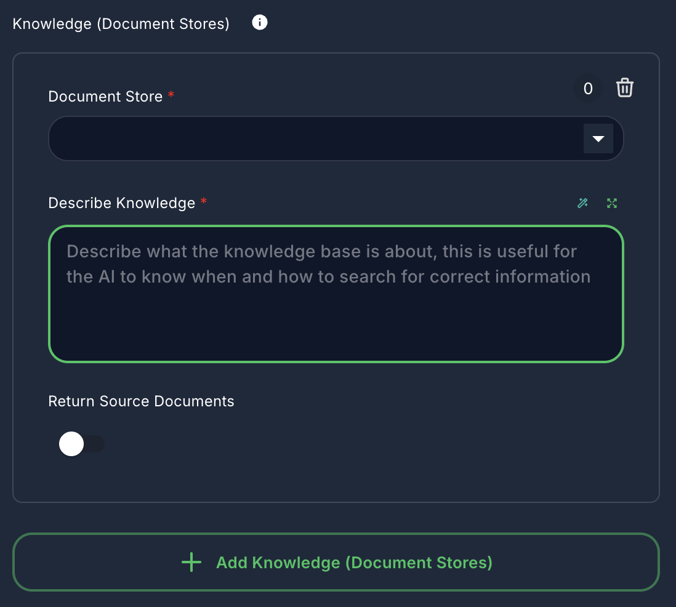This screenshot has height=607, width=676.
Task: Click the Describe Knowledge label text
Action: tap(121, 203)
